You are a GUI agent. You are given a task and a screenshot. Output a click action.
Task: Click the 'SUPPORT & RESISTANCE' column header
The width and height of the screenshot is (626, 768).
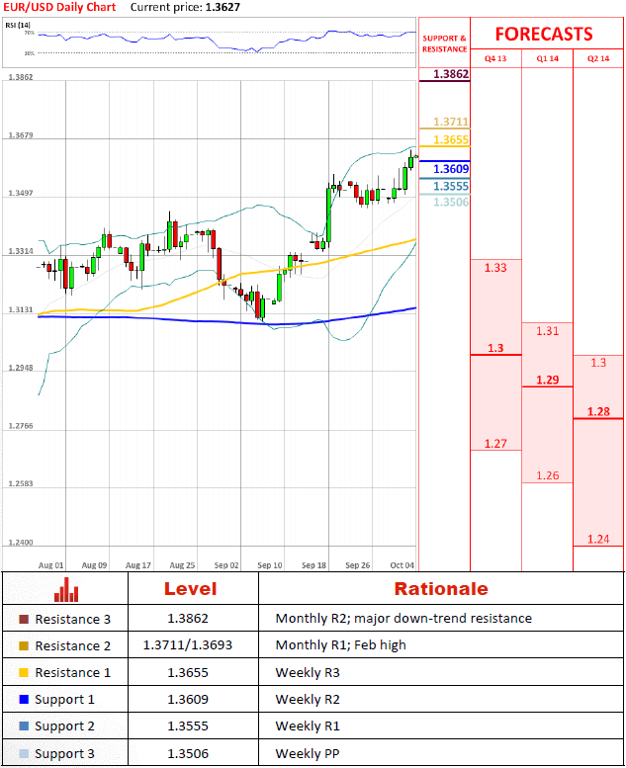point(445,43)
